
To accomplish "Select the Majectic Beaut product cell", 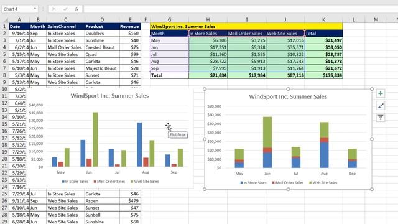I will click(102, 68).
